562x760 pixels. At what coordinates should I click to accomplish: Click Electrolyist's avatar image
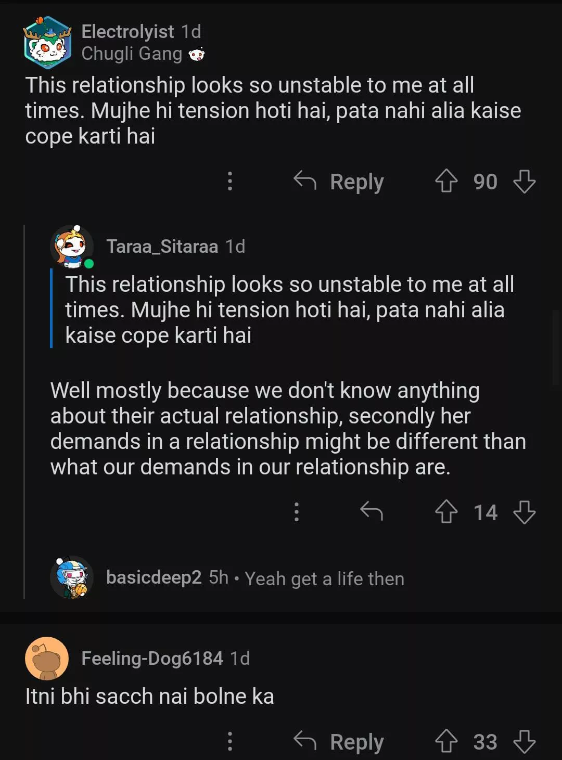[x=47, y=43]
